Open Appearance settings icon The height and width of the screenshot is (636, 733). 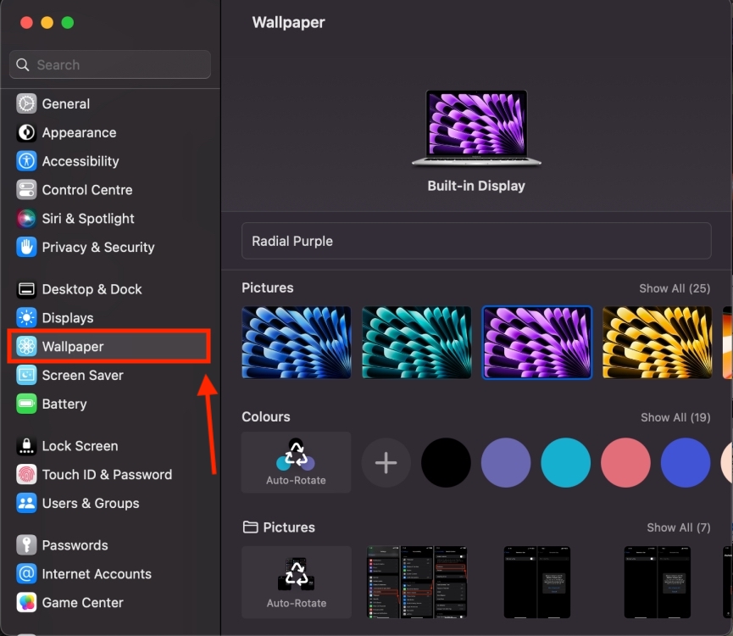pyautogui.click(x=26, y=133)
